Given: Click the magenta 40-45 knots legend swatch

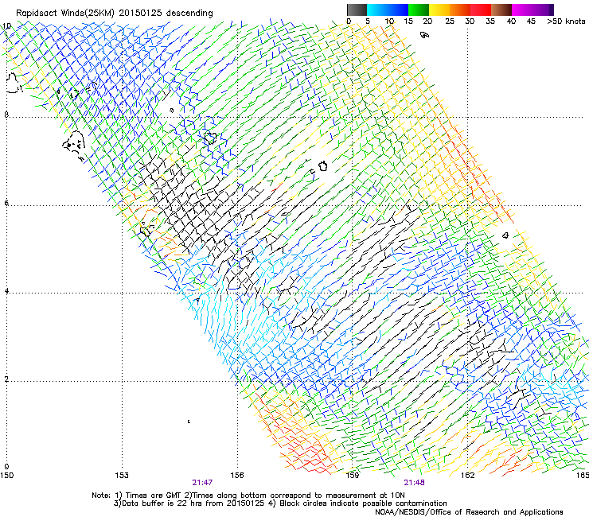Looking at the screenshot, I should [x=522, y=10].
